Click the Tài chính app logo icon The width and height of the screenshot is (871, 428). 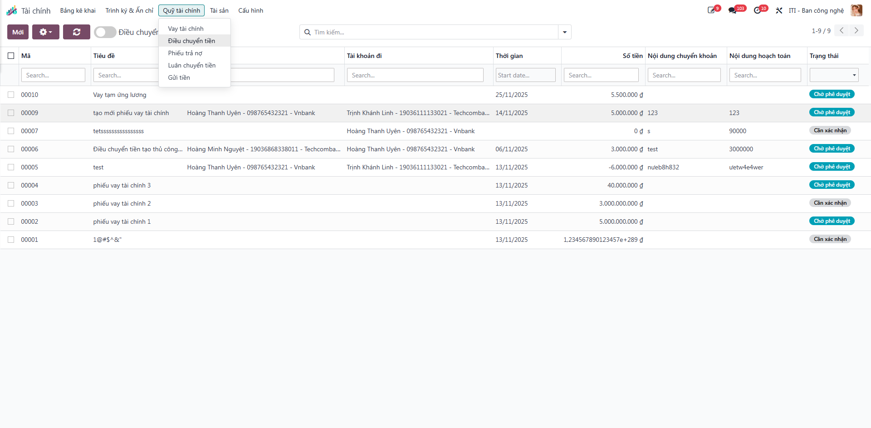coord(12,10)
